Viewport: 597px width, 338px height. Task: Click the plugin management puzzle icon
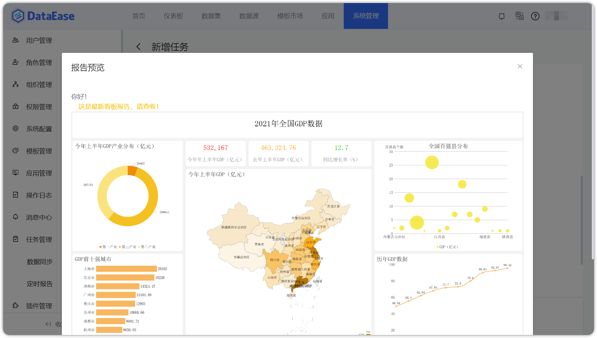click(x=15, y=306)
